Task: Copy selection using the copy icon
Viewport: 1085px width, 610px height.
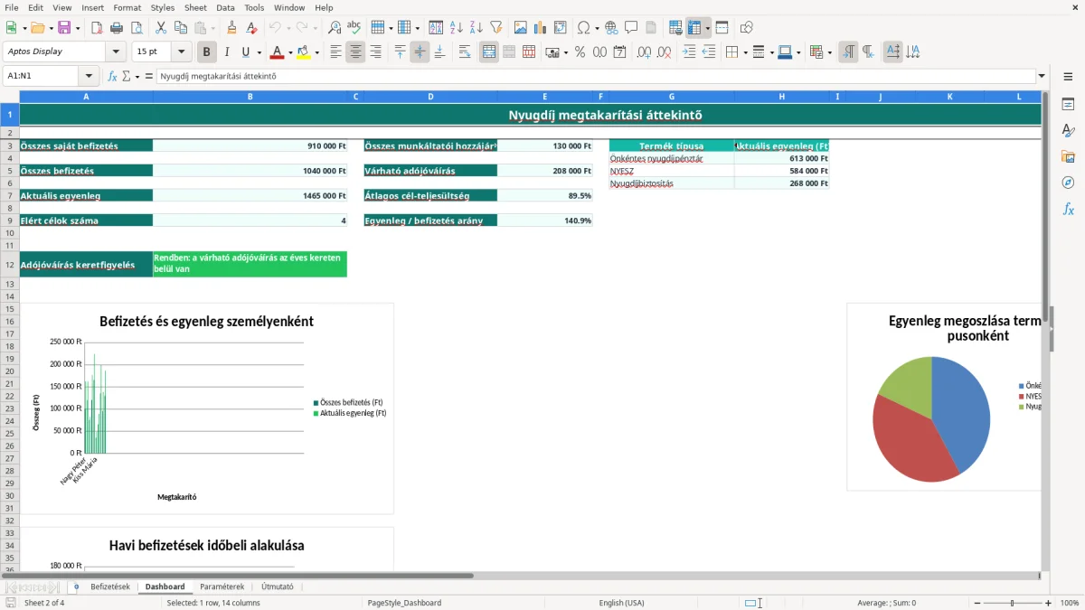Action: [180, 28]
